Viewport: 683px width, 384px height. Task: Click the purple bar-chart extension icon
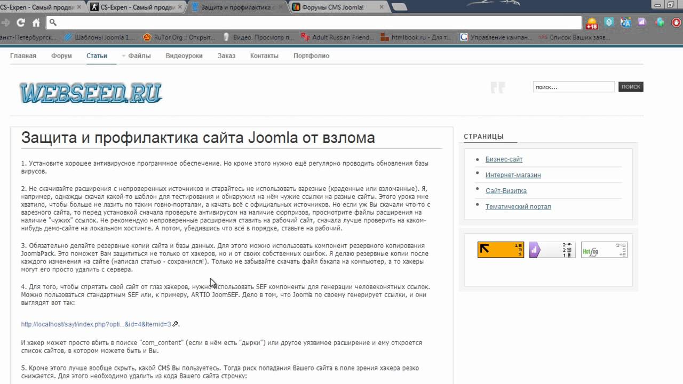point(642,22)
